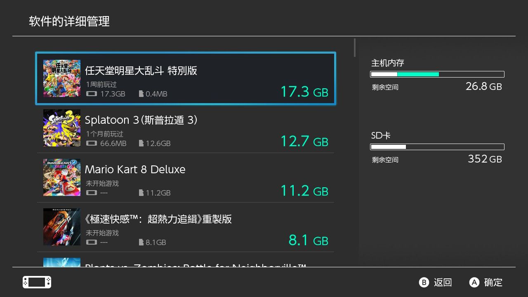Image resolution: width=528 pixels, height=297 pixels.
Task: Click the 26.8 GB remaining space value
Action: point(484,86)
